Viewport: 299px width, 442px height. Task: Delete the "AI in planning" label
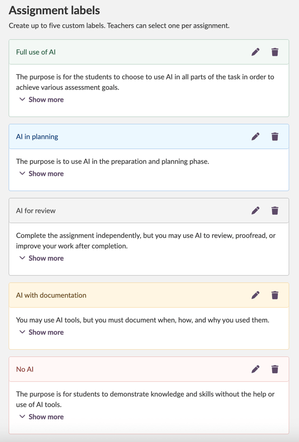click(274, 136)
